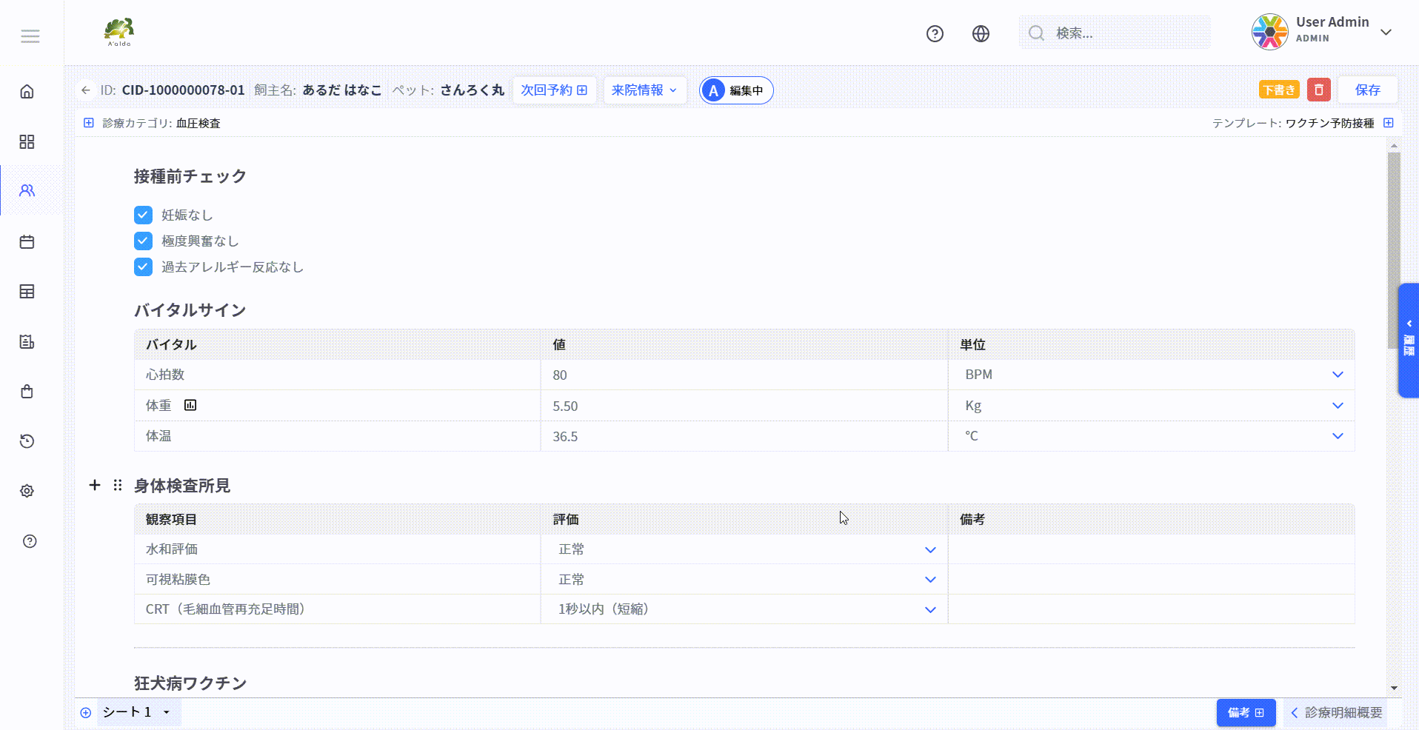
Task: Uncheck the 妊娠なし checkbox
Action: (143, 215)
